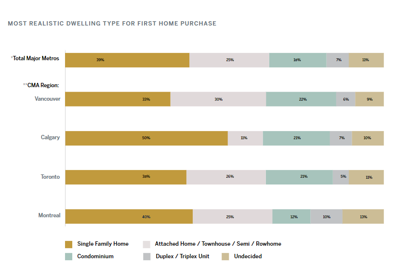
Task: Click the chart title heading text
Action: [x=112, y=24]
